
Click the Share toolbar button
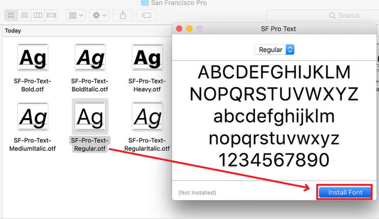(123, 16)
